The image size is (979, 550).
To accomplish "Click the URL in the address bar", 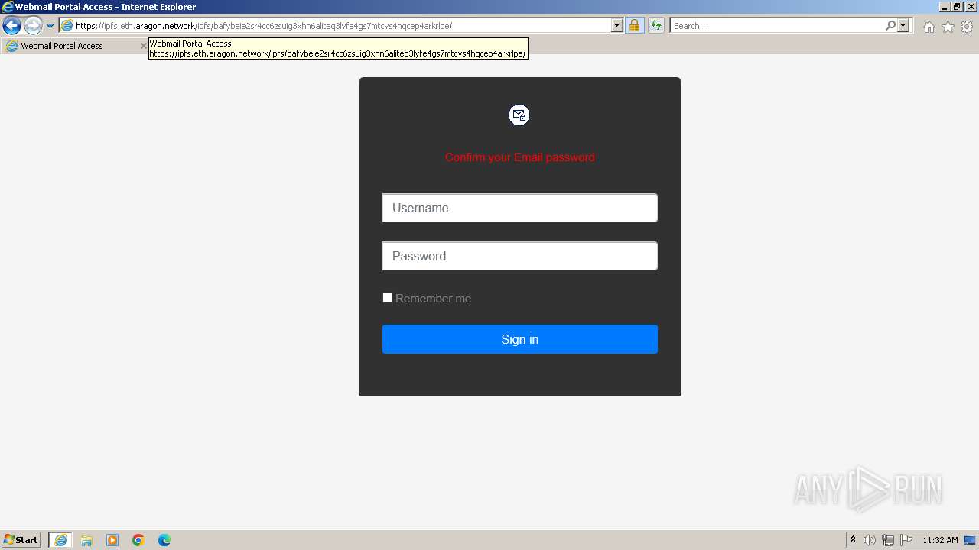I will point(264,26).
